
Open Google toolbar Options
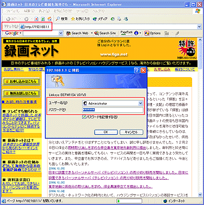click(153, 33)
